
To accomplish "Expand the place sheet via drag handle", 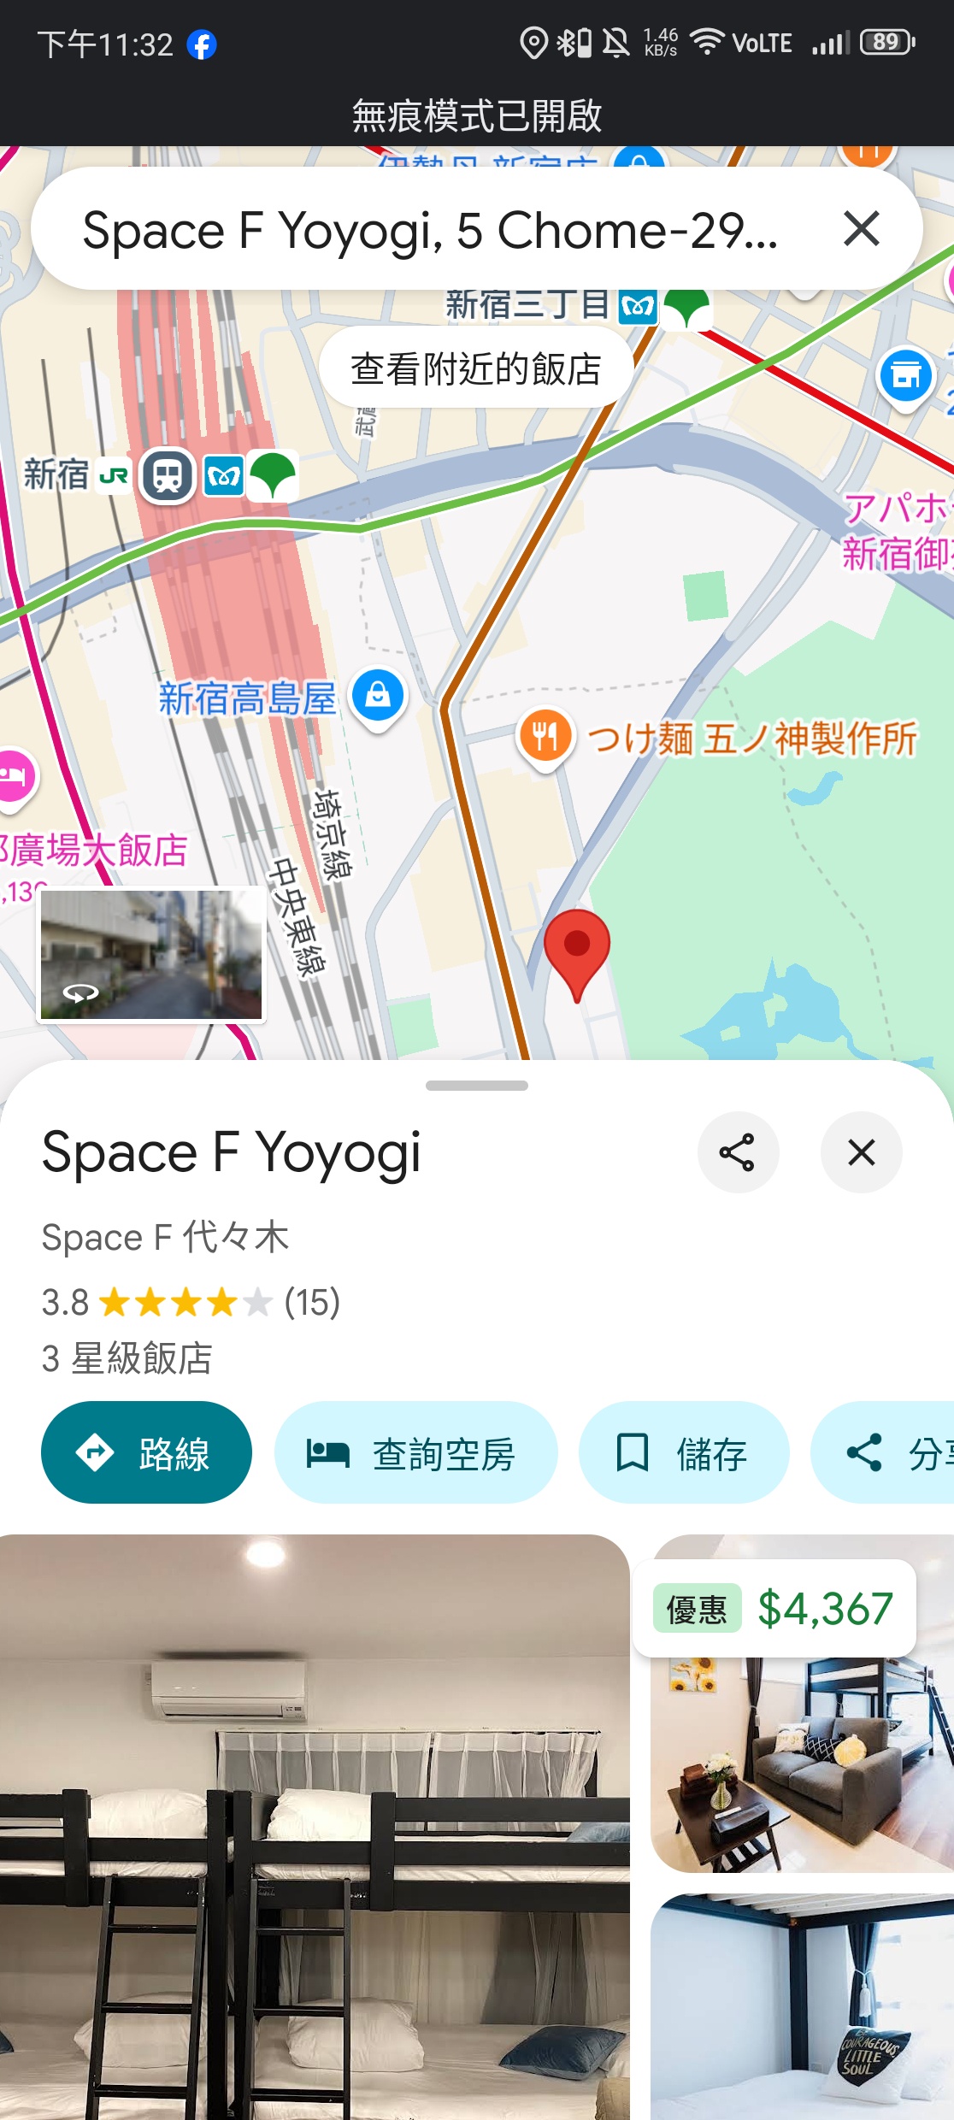I will [x=477, y=1086].
